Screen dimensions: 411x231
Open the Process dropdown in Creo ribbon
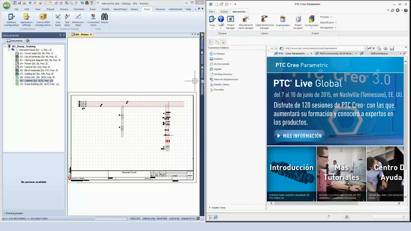tap(326, 17)
